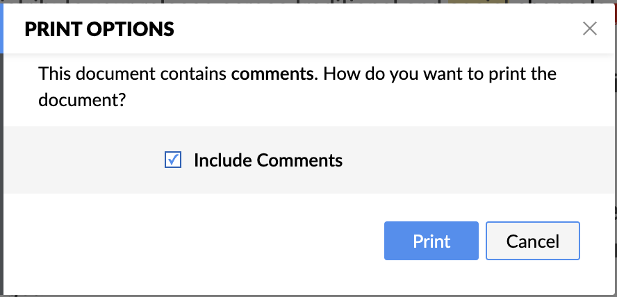Click the word "Cancel" on outlined button
The image size is (617, 297).
tap(532, 241)
